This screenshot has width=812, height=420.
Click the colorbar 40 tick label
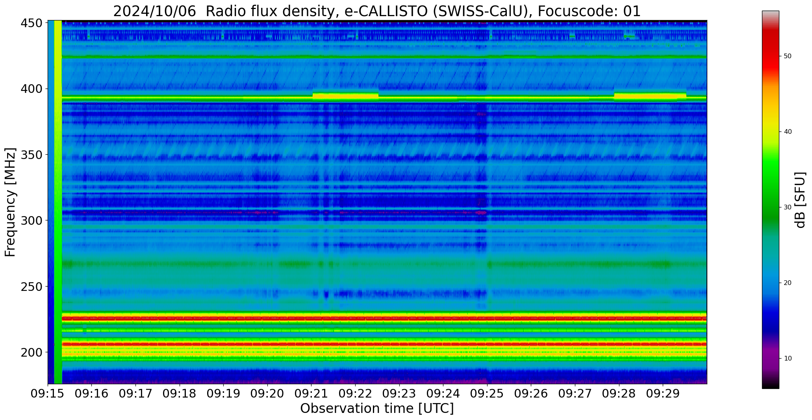pos(788,132)
